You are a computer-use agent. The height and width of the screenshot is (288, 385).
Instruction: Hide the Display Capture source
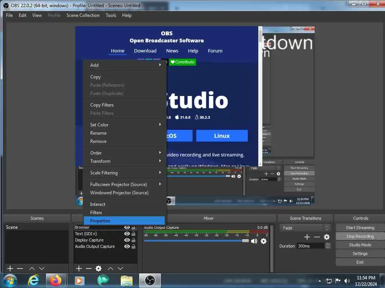point(127,240)
